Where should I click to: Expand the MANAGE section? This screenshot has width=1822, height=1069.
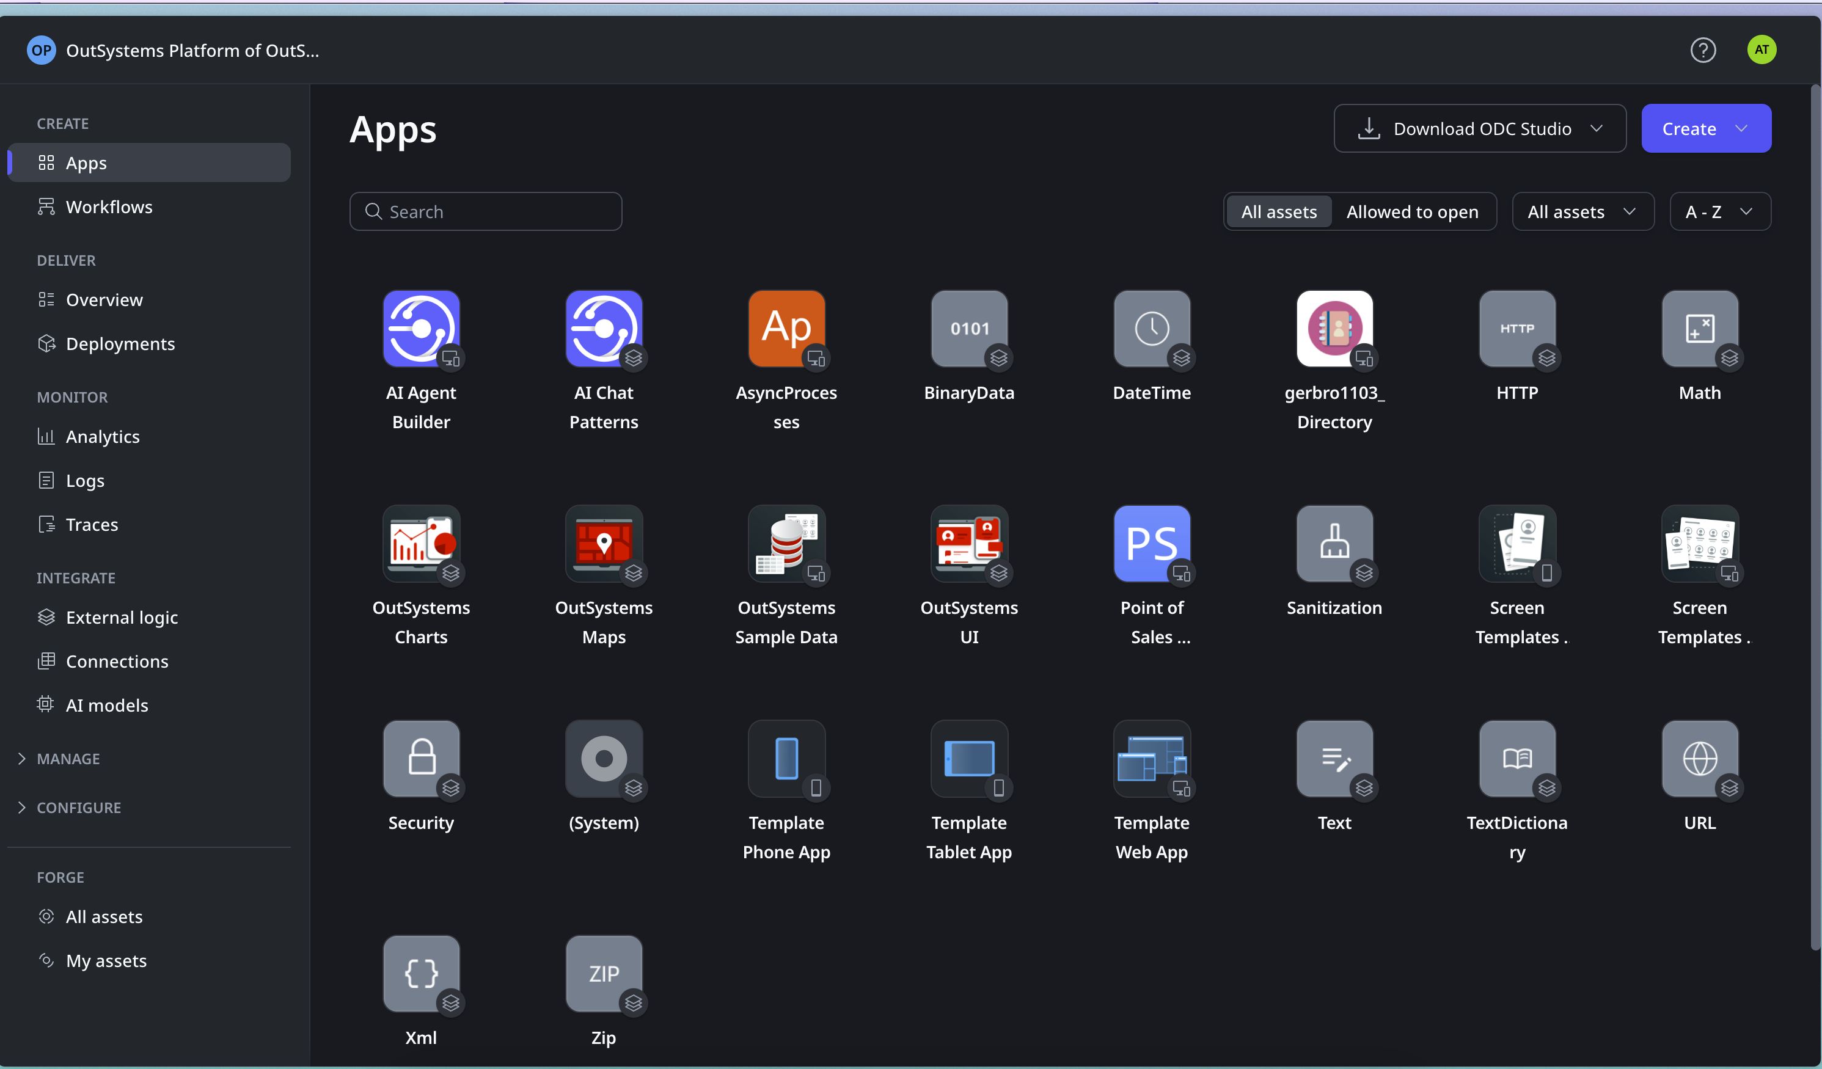(59, 758)
